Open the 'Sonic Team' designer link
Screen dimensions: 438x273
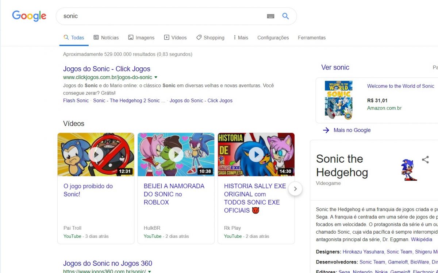399,252
